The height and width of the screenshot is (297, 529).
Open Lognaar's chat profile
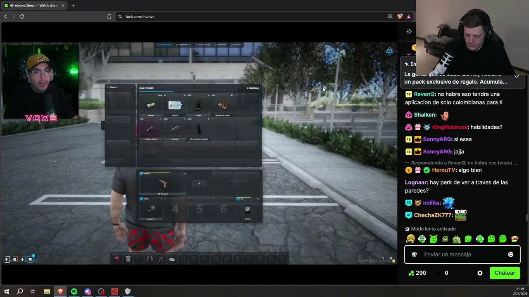point(416,182)
